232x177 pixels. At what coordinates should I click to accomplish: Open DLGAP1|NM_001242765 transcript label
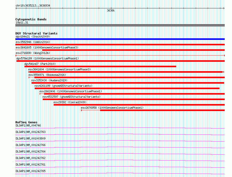pos(30,171)
